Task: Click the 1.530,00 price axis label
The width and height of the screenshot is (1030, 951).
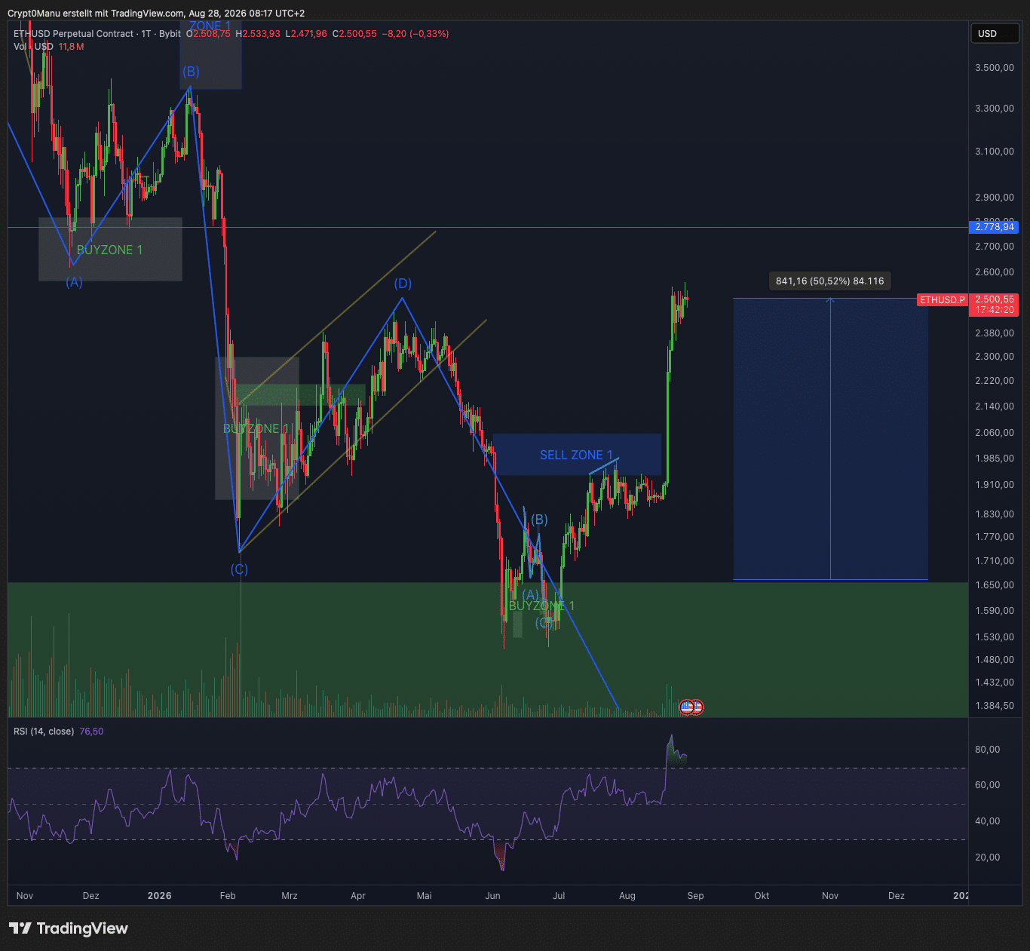Action: click(x=995, y=637)
